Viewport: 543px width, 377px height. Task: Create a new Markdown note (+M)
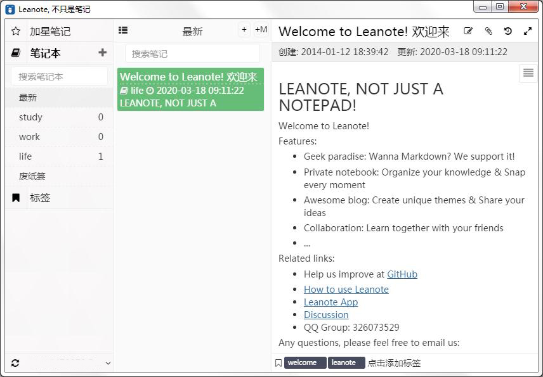coord(261,30)
